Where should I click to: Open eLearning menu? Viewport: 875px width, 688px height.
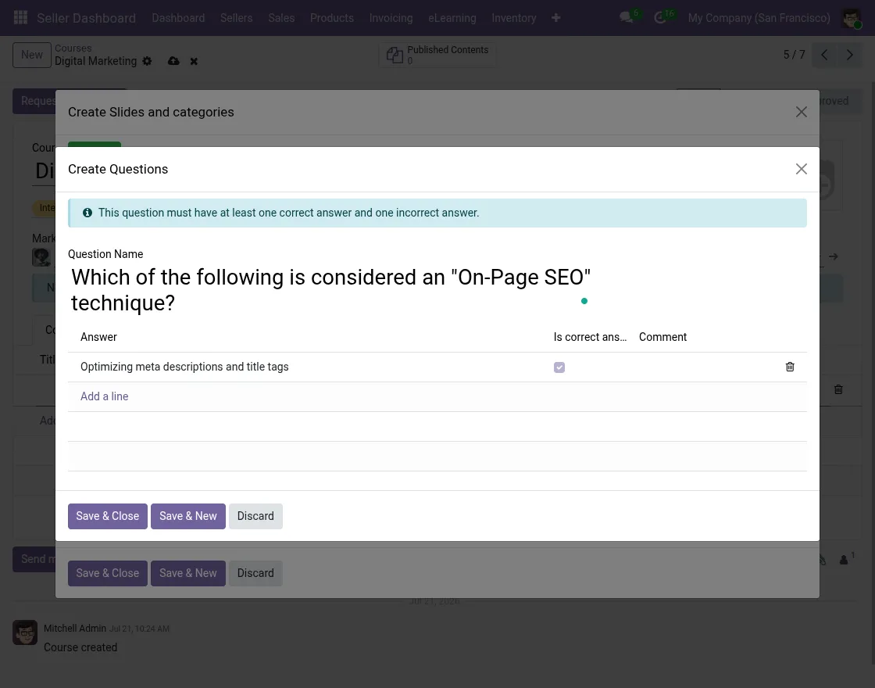click(452, 18)
